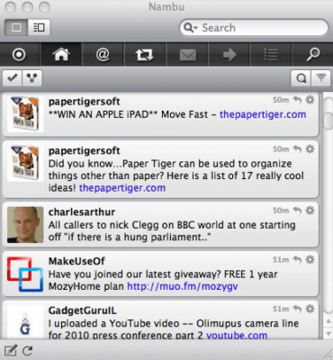
Task: Toggle single-pane view mode
Action: point(16,28)
